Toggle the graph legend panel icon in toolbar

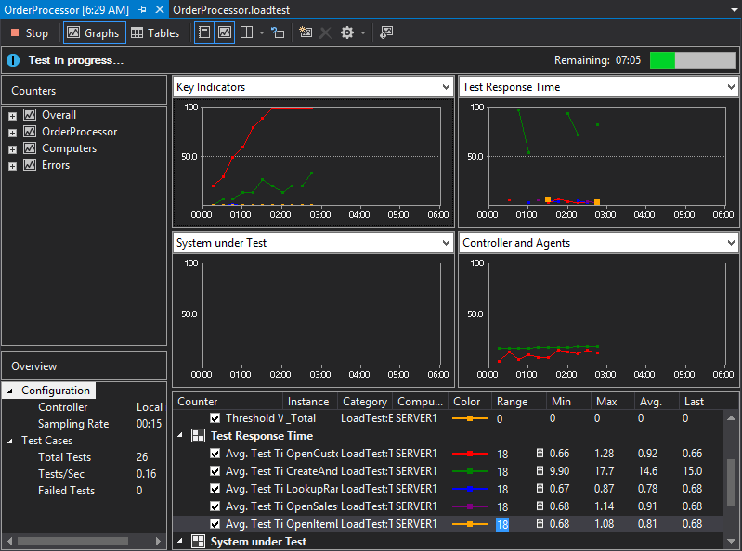click(x=225, y=32)
